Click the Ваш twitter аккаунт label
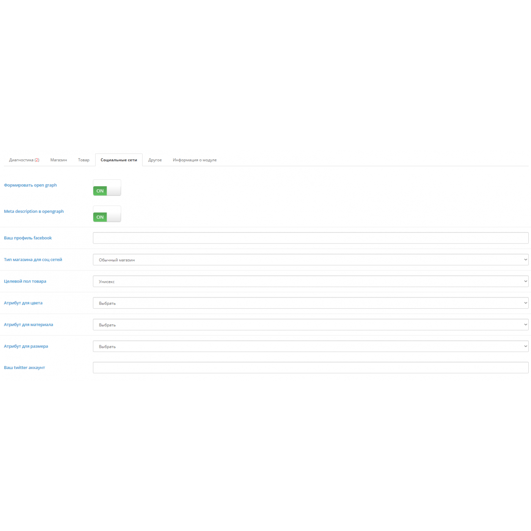Viewport: 531px width, 531px height. pos(24,368)
